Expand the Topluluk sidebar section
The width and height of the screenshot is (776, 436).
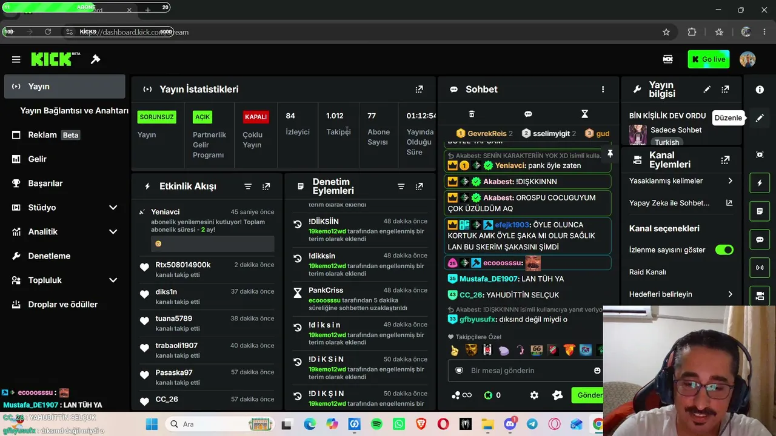tap(113, 280)
